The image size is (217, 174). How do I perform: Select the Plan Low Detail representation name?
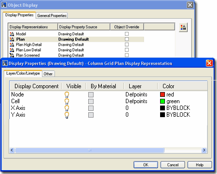click(x=28, y=50)
